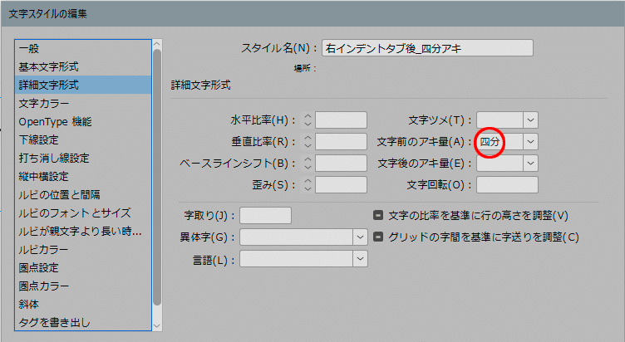Screen dimensions: 625x342
Task: Select 一般 in the category list
Action: point(83,49)
